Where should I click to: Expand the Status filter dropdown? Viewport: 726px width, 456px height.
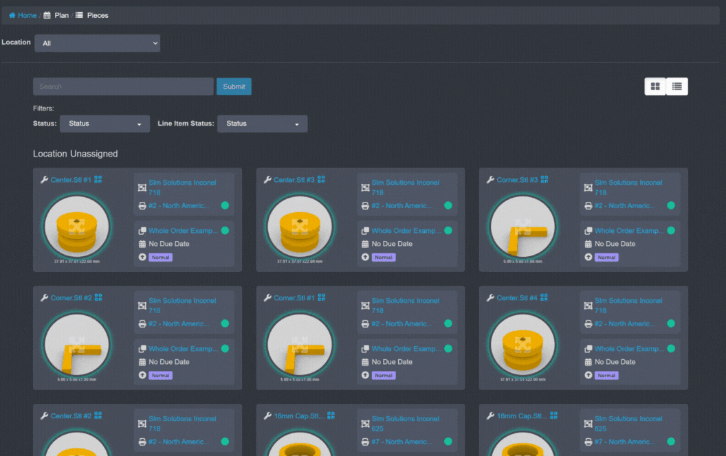click(x=104, y=124)
